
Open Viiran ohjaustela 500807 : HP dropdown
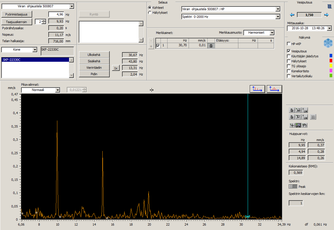click(278, 9)
